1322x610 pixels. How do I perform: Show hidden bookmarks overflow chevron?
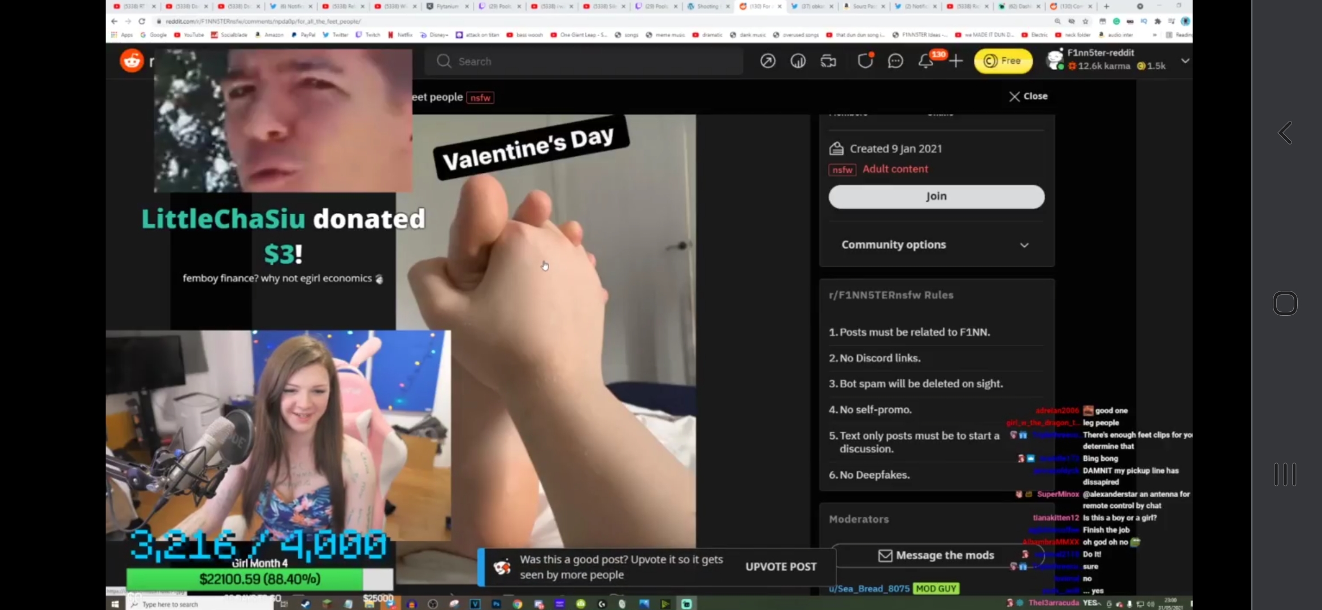tap(1154, 34)
